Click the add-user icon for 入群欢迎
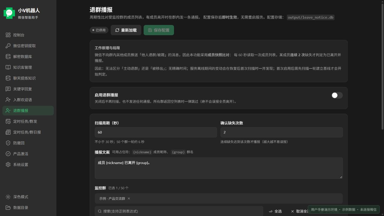 click(8, 100)
